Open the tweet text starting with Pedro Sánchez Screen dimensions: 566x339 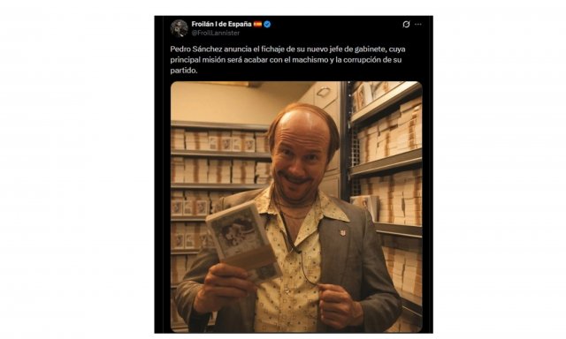click(287, 59)
